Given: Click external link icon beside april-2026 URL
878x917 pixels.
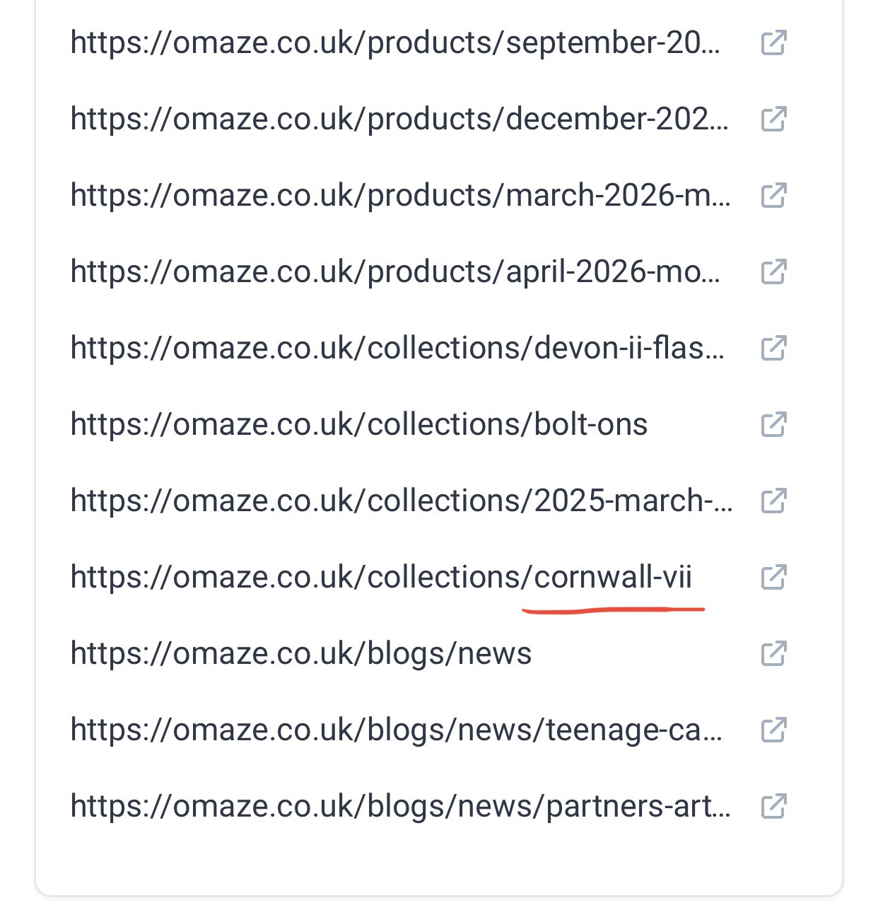Looking at the screenshot, I should pyautogui.click(x=773, y=272).
